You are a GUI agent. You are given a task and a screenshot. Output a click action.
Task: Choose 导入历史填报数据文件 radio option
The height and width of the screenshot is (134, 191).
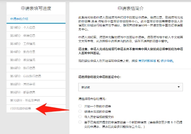click(x=80, y=117)
